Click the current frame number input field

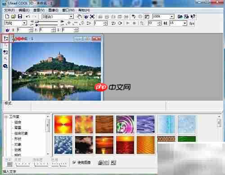click(x=99, y=23)
